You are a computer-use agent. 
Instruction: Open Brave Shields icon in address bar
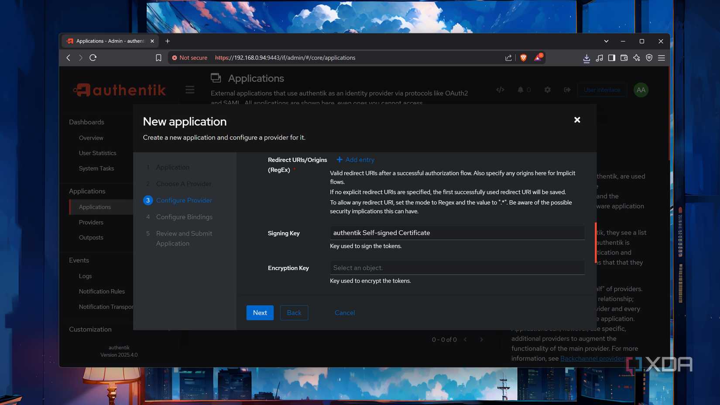(523, 57)
